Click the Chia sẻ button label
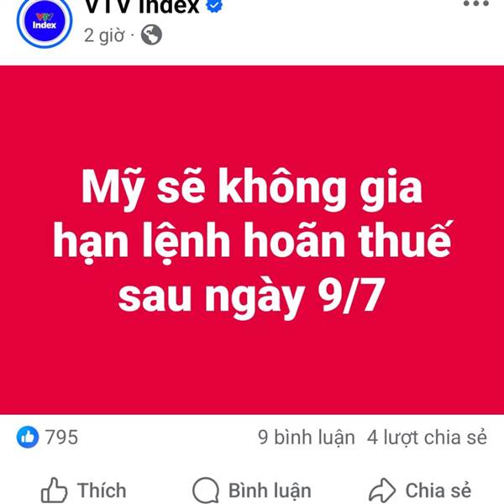The height and width of the screenshot is (504, 504). pyautogui.click(x=438, y=491)
